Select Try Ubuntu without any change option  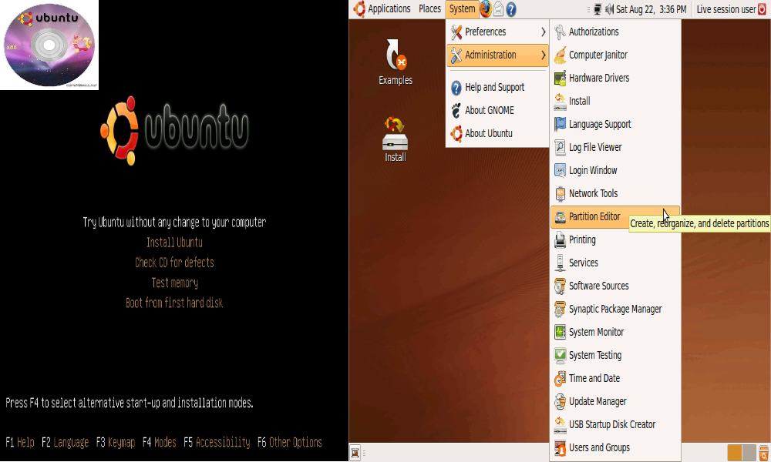(x=174, y=223)
